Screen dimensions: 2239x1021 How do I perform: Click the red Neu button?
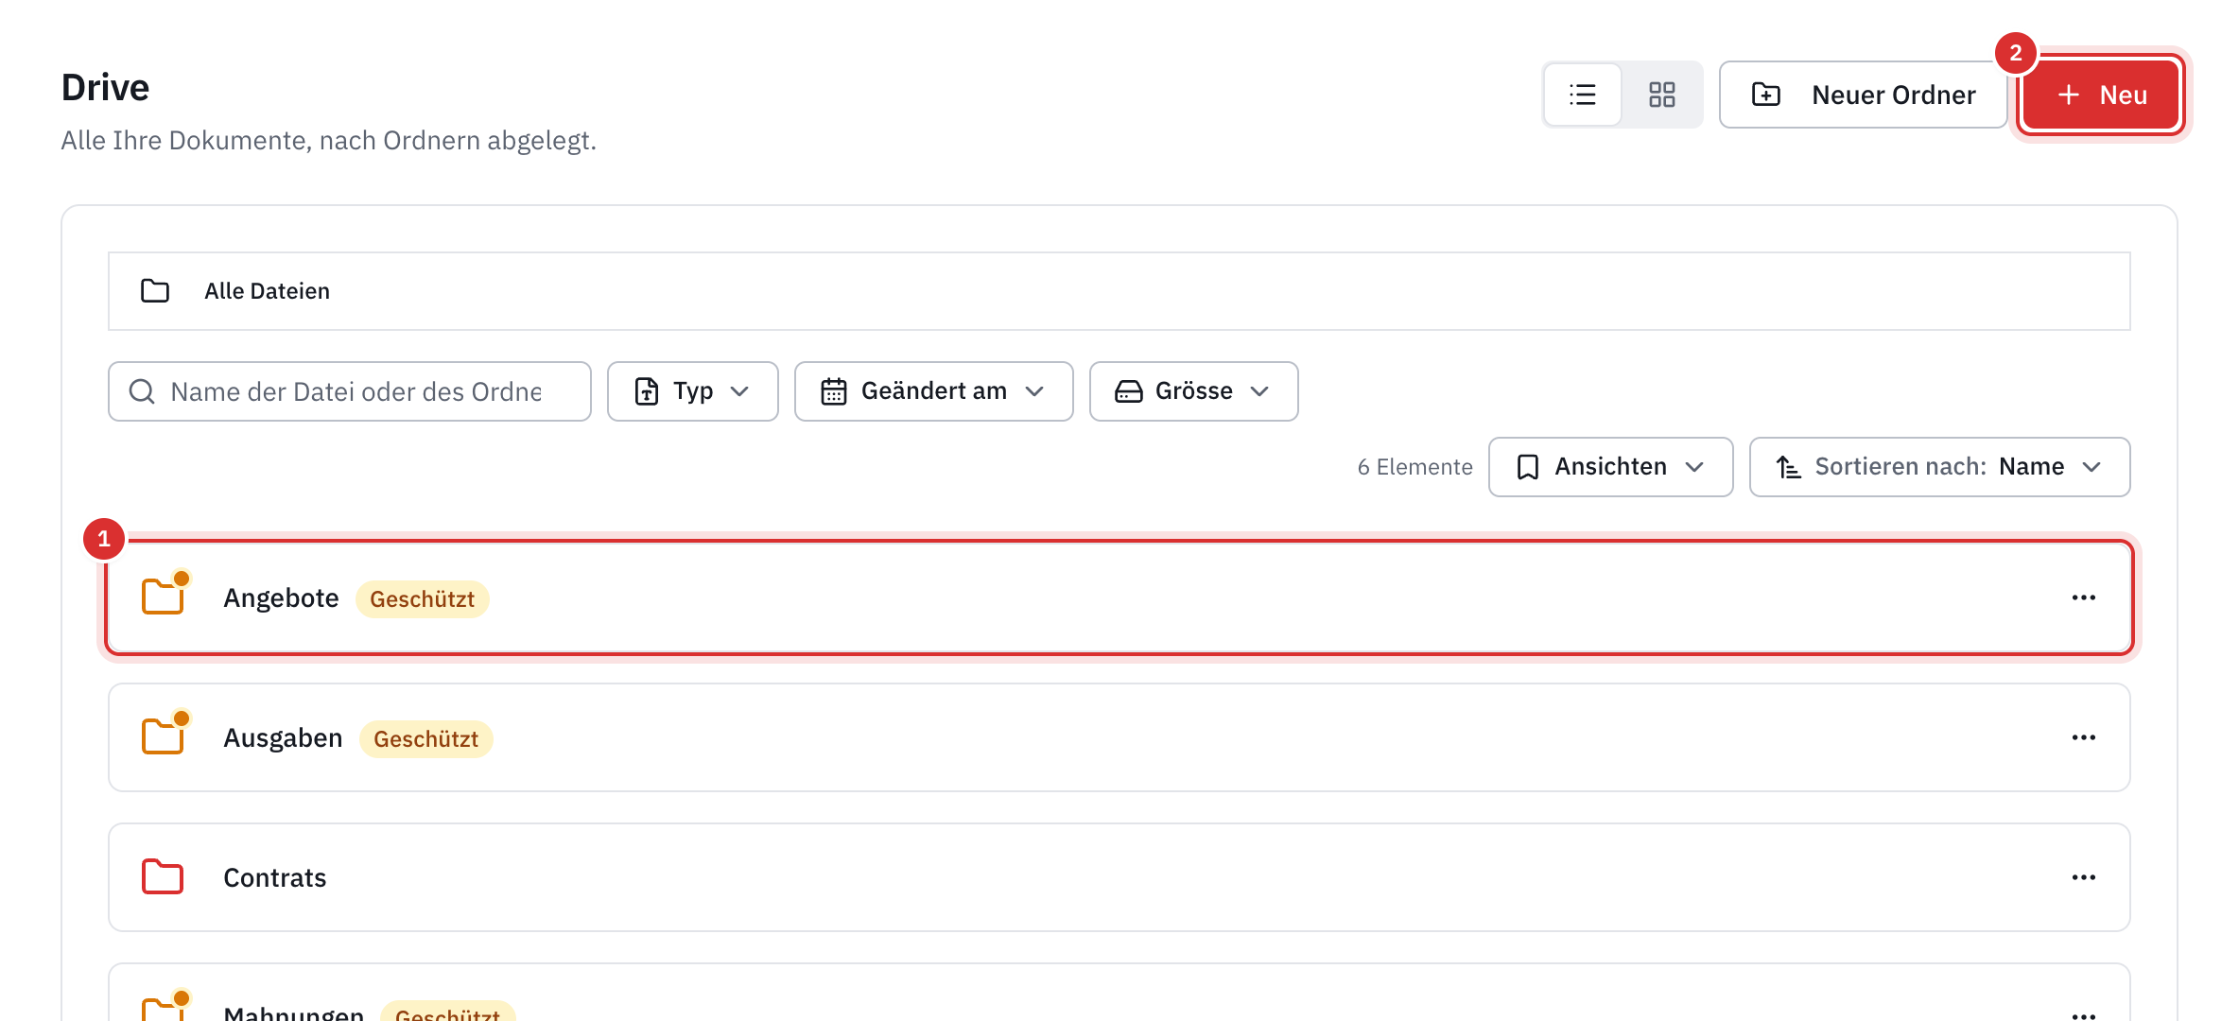coord(2101,95)
